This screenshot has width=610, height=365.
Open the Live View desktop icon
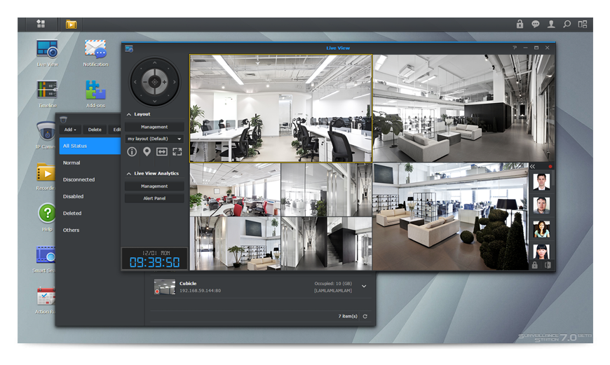pyautogui.click(x=47, y=50)
